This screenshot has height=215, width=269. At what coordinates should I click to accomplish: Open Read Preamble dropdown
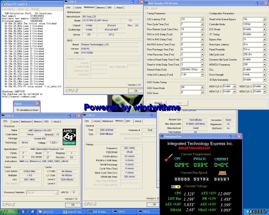tap(264, 50)
